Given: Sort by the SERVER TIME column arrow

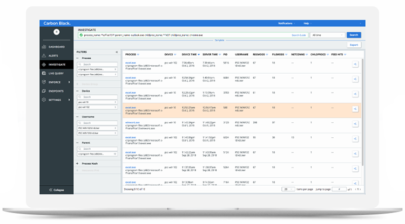Looking at the screenshot, I should [220, 54].
